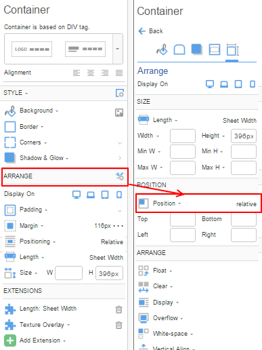Toggle tablet display in left Display On
The image size is (262, 350).
(105, 195)
